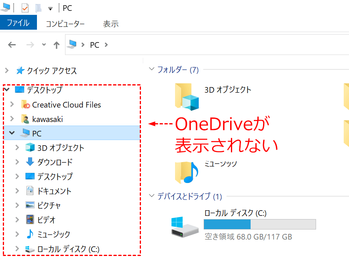Select クイック アクセス star icon
349x260 pixels.
(20, 71)
